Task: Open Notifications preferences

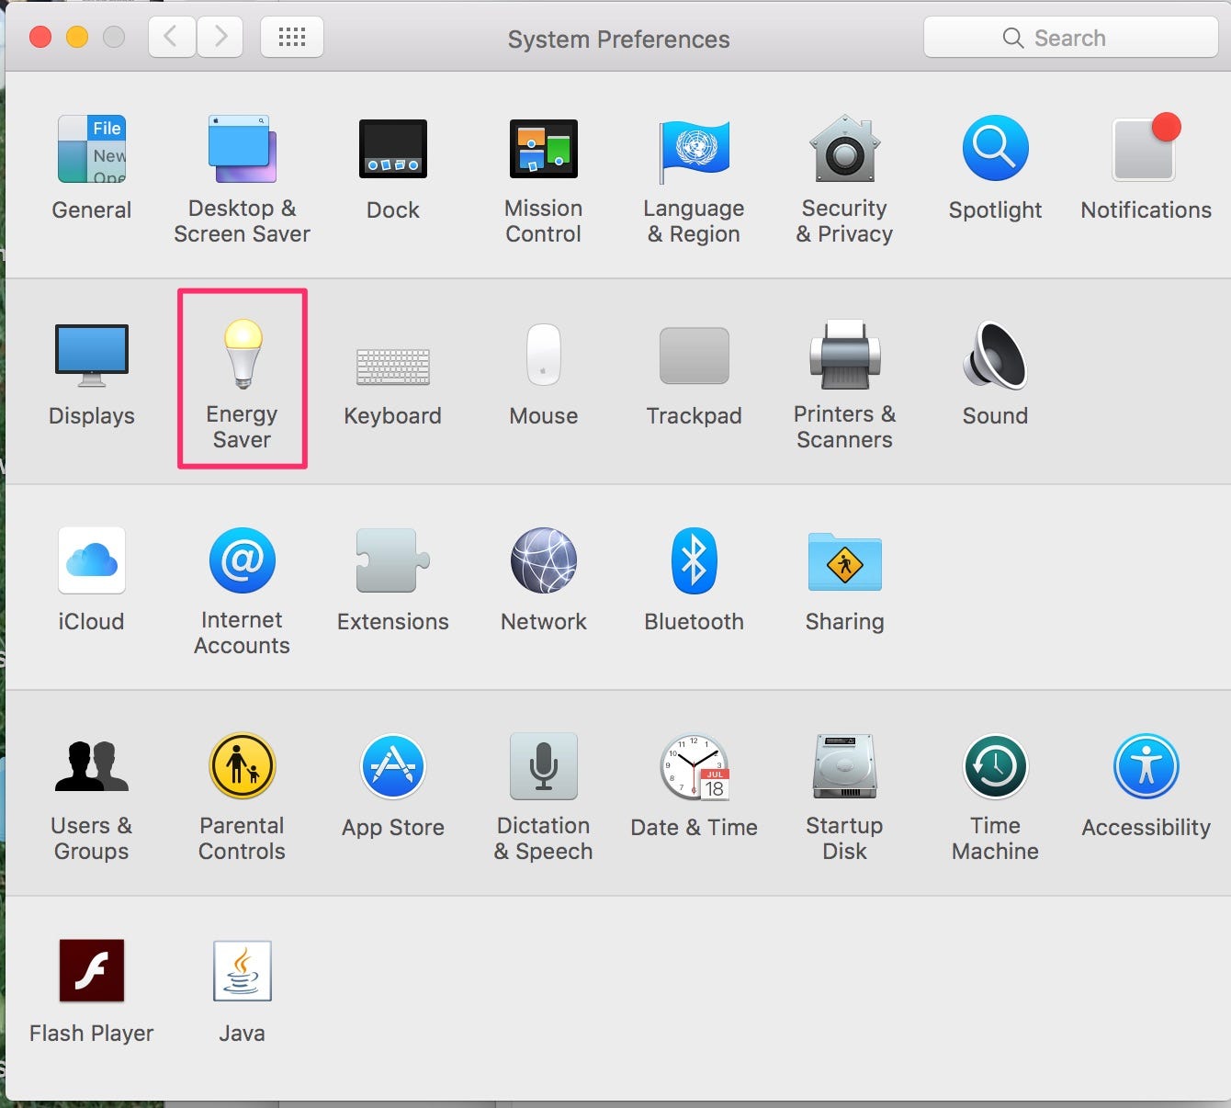Action: pyautogui.click(x=1146, y=149)
